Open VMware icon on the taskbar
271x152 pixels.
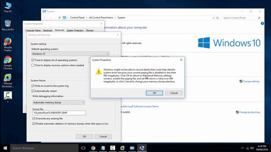[122, 148]
